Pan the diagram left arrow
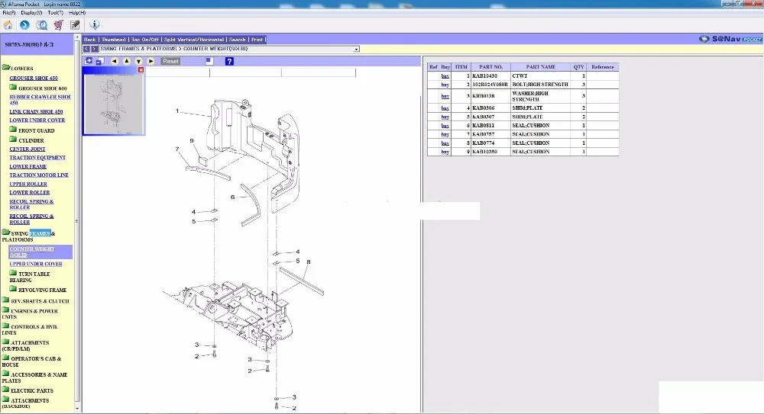764x414 pixels. 114,61
